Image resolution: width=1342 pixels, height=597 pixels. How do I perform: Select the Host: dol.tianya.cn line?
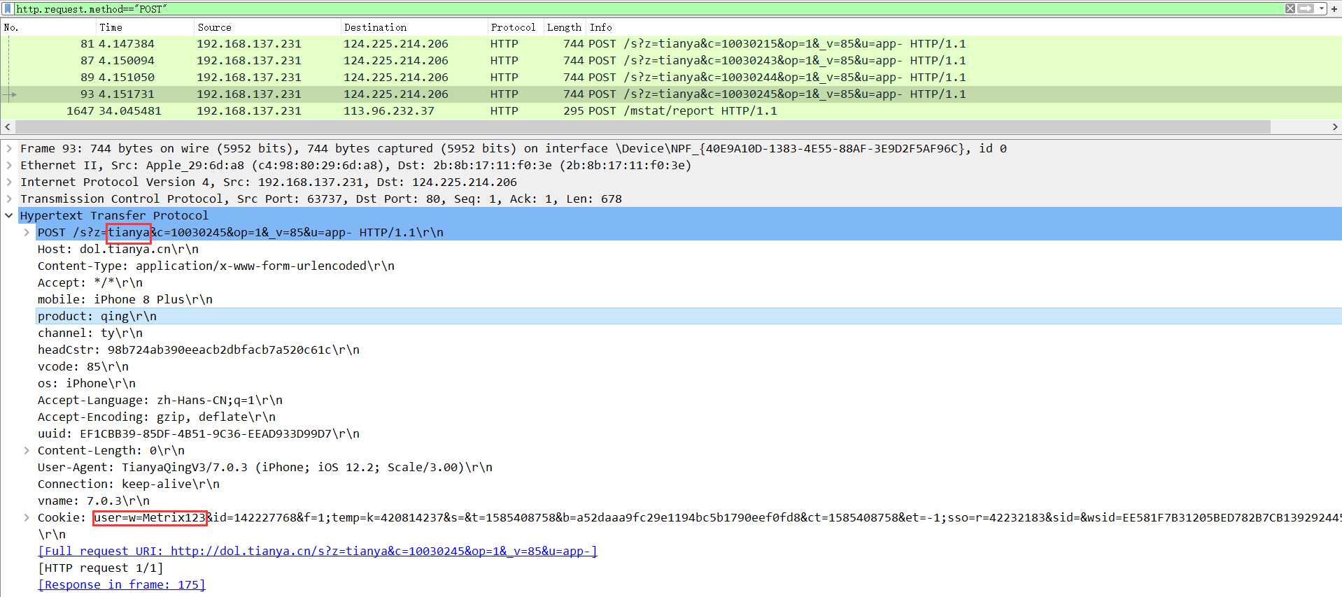click(x=118, y=249)
